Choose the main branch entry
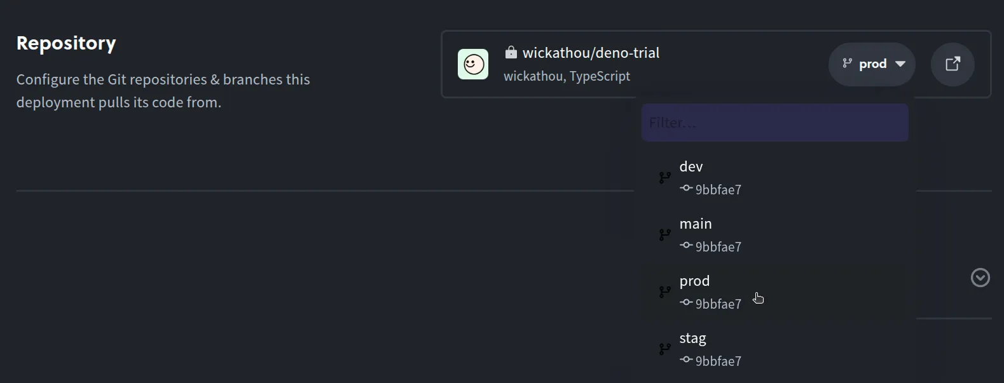 tap(696, 224)
